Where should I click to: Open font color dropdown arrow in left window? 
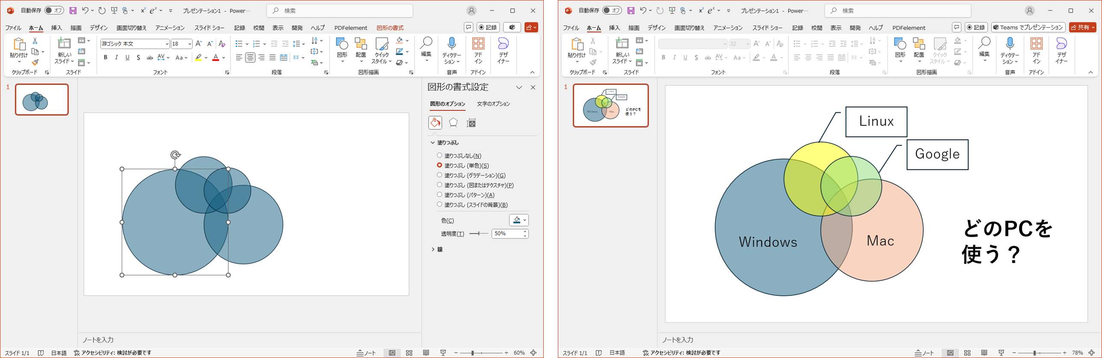pos(224,58)
